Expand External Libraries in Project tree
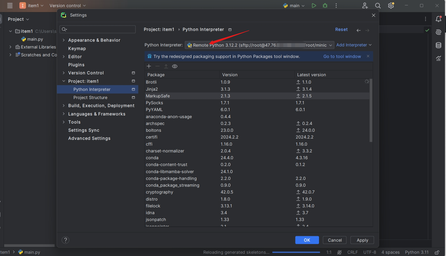Screen dimensions: 446x256 tap(10, 47)
